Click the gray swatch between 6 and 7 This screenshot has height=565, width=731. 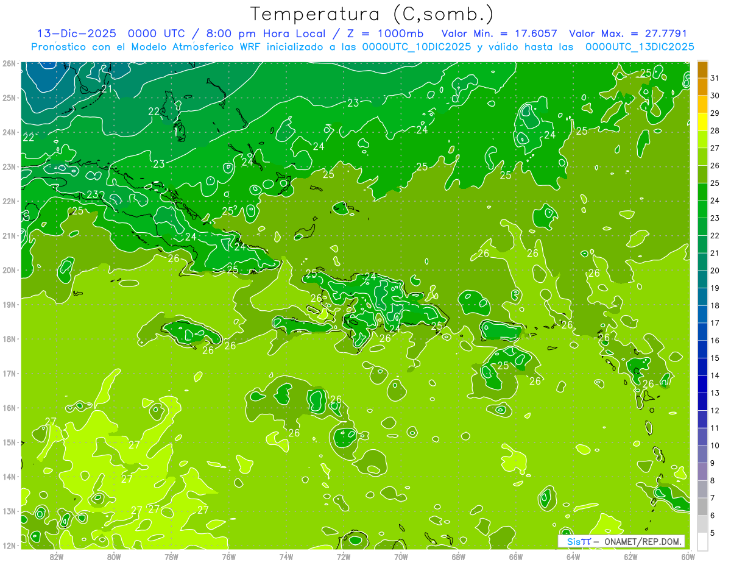point(702,507)
